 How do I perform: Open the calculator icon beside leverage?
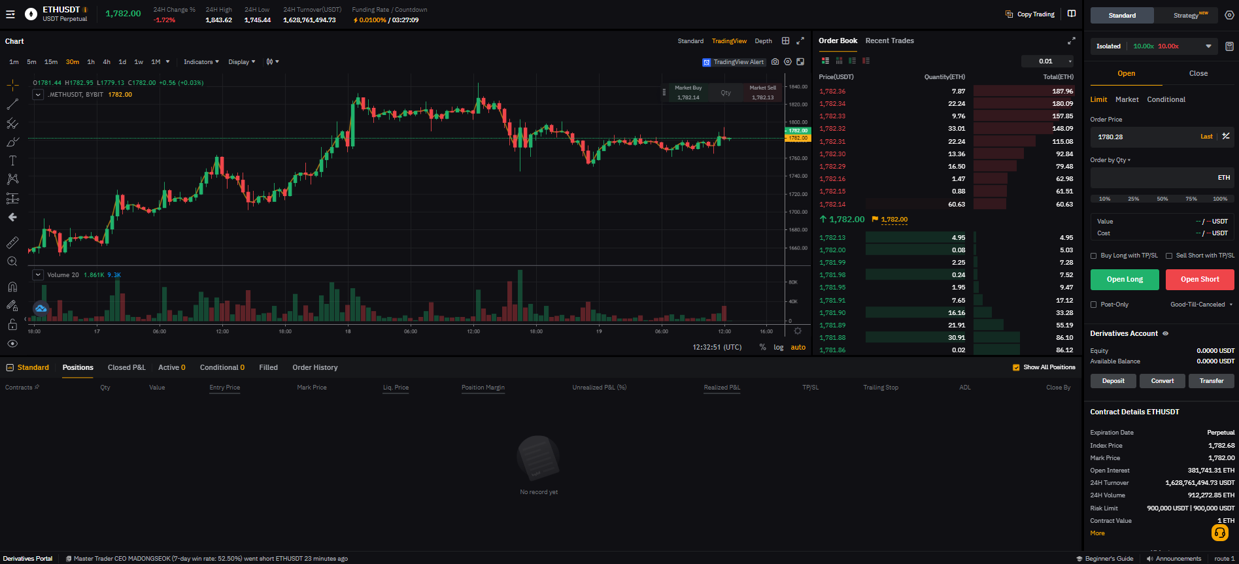pyautogui.click(x=1229, y=46)
